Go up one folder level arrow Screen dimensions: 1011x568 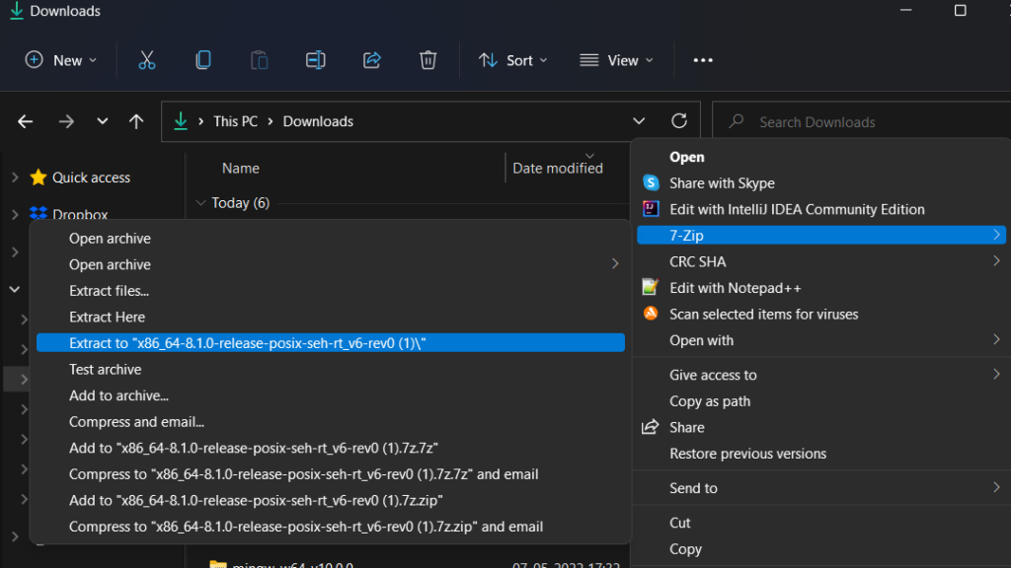click(136, 121)
